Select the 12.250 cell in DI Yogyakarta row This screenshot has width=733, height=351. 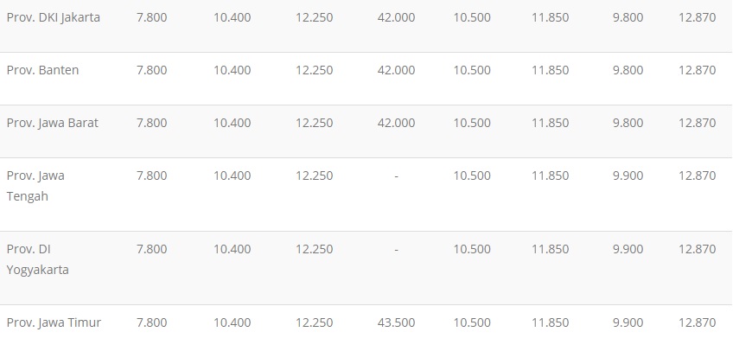point(314,249)
